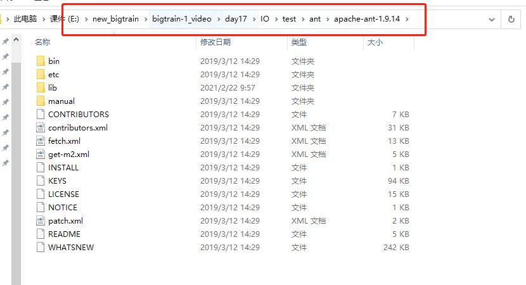Select the LICENSE file name
The image size is (526, 285).
pos(64,194)
